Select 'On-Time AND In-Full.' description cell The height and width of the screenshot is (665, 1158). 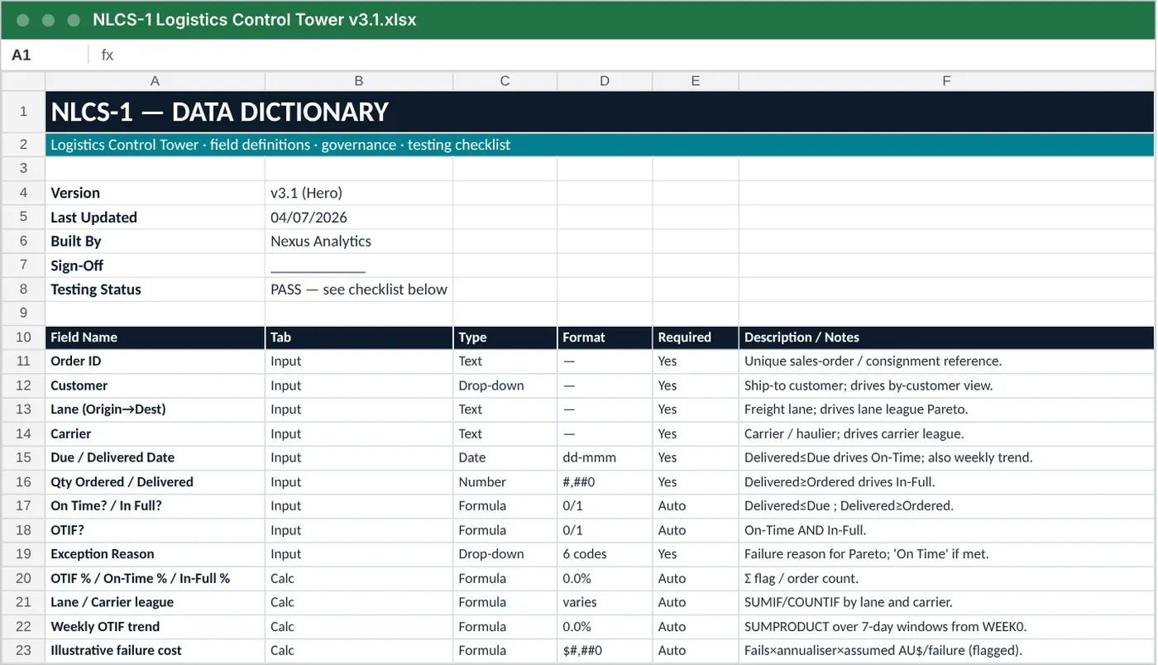(x=946, y=530)
